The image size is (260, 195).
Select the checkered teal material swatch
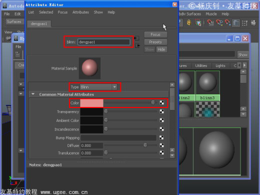point(207,109)
